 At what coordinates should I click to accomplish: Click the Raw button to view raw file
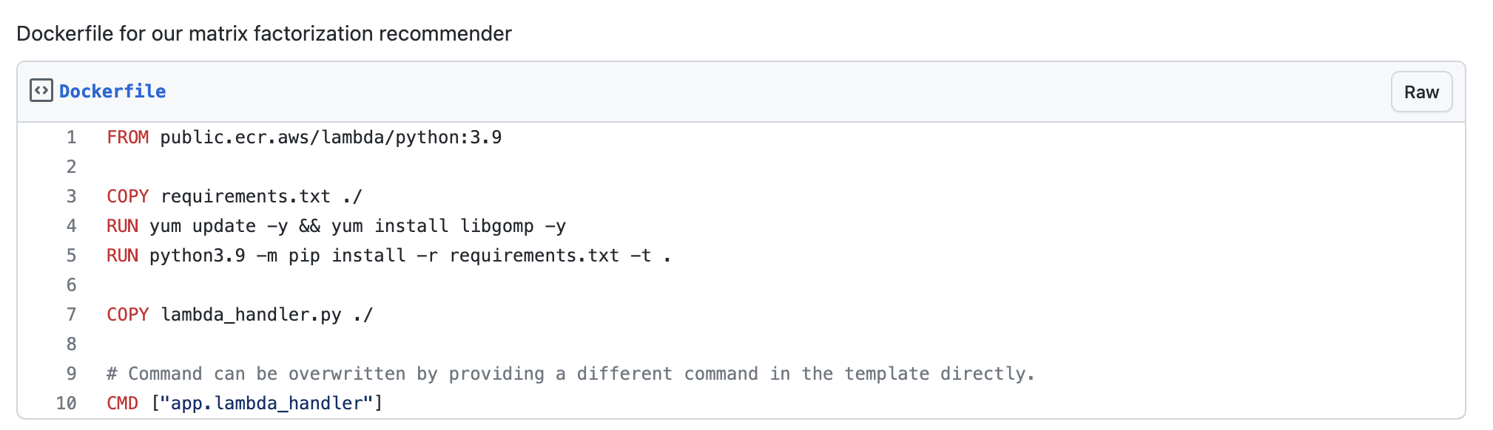1420,91
